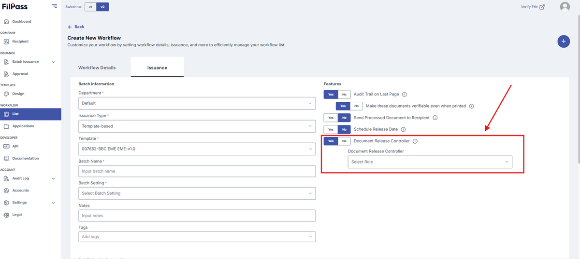Screen dimensions: 580x259
Task: Click the blue plus add button
Action: coord(564,41)
